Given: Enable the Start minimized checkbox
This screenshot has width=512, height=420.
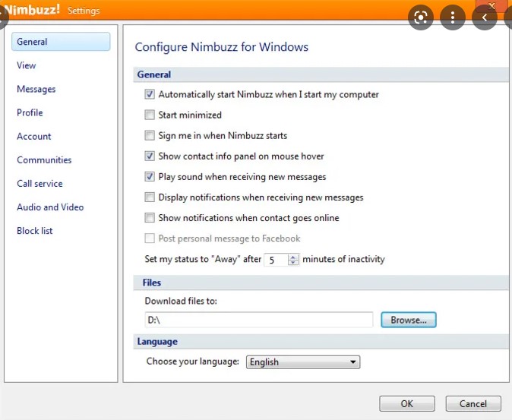Looking at the screenshot, I should (x=150, y=115).
